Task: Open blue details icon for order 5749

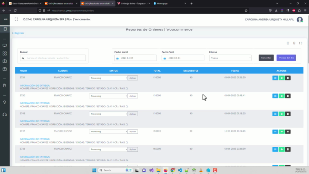Action: (275, 114)
